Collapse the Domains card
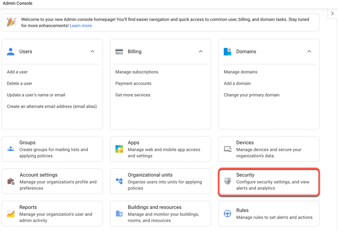 pyautogui.click(x=309, y=51)
